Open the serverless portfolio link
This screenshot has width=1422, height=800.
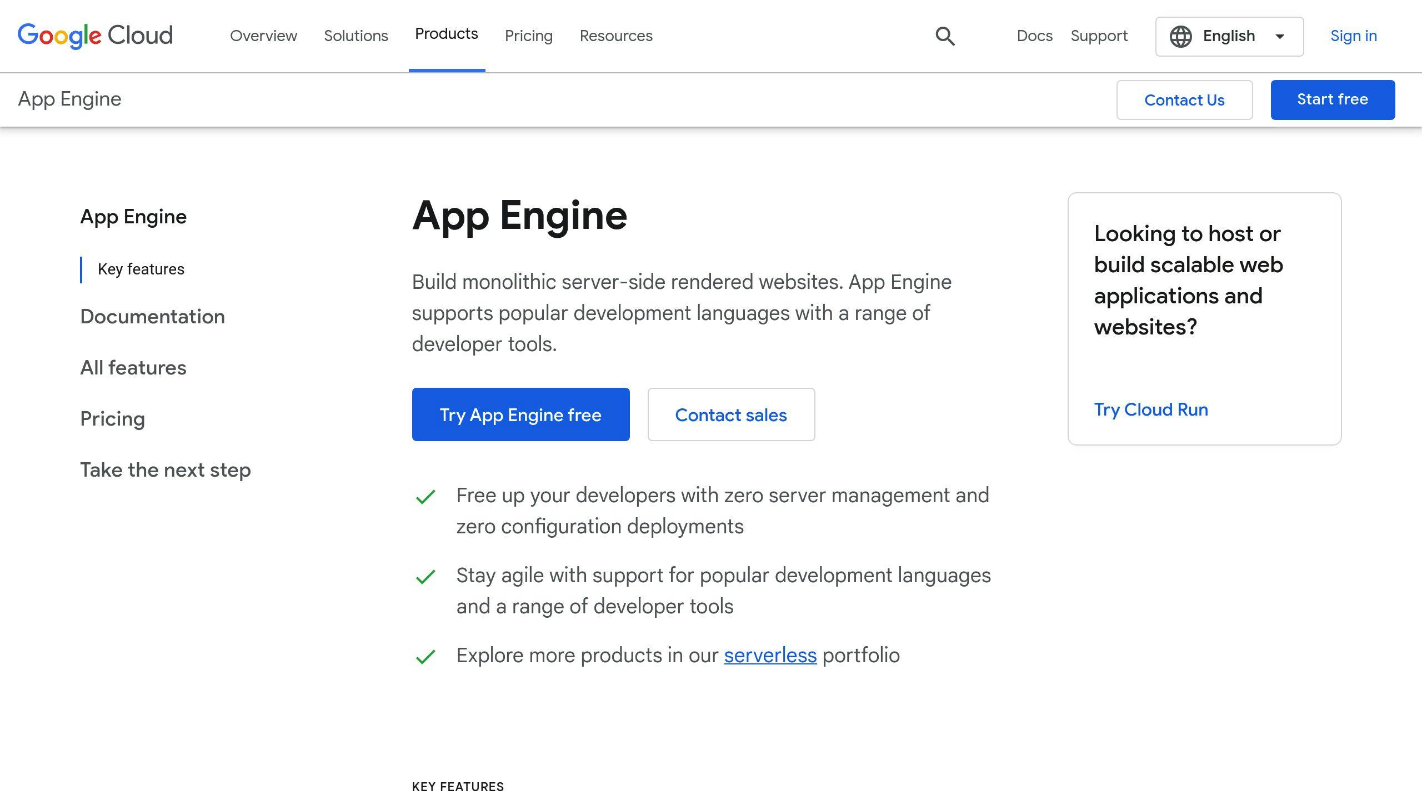click(x=770, y=656)
